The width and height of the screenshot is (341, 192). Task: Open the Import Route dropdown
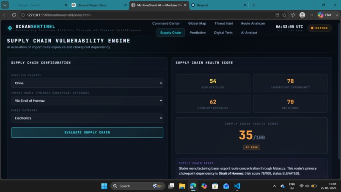[87, 100]
